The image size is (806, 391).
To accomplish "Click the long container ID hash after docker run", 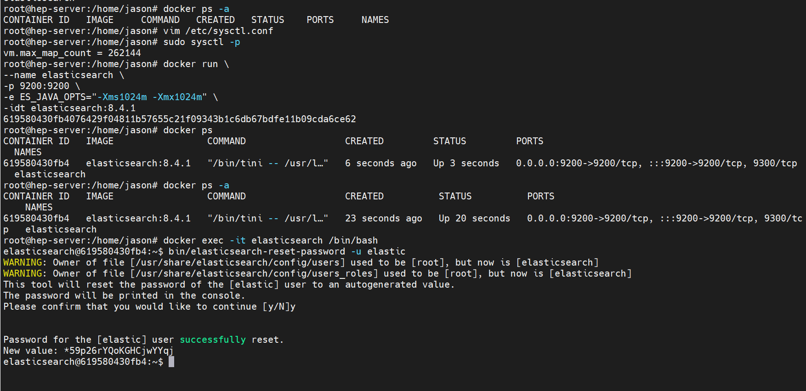I will 179,119.
